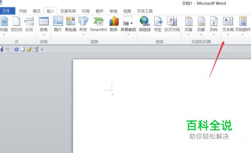Open Clip Art (剪贴画)
This screenshot has width=251, height=153.
point(71,24)
